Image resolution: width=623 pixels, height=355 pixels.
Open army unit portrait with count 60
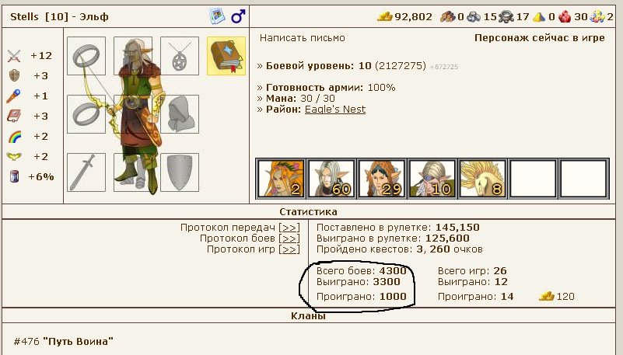pyautogui.click(x=331, y=179)
